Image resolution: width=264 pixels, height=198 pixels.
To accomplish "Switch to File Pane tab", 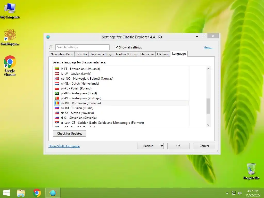I will [x=163, y=54].
